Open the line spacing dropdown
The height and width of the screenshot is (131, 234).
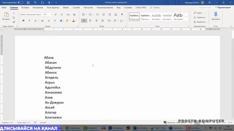(109, 21)
